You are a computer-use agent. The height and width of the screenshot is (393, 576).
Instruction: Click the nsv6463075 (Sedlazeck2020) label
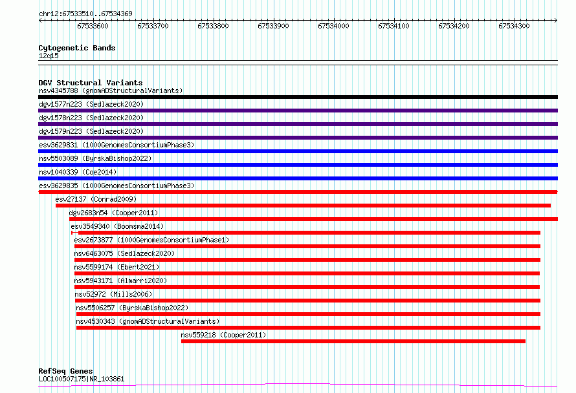pos(124,253)
